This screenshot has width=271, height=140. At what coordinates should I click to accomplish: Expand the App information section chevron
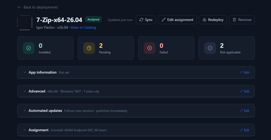tap(25, 72)
